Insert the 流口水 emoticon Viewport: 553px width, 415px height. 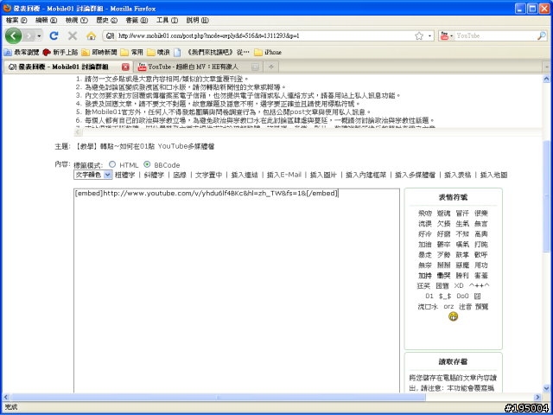pyautogui.click(x=428, y=306)
